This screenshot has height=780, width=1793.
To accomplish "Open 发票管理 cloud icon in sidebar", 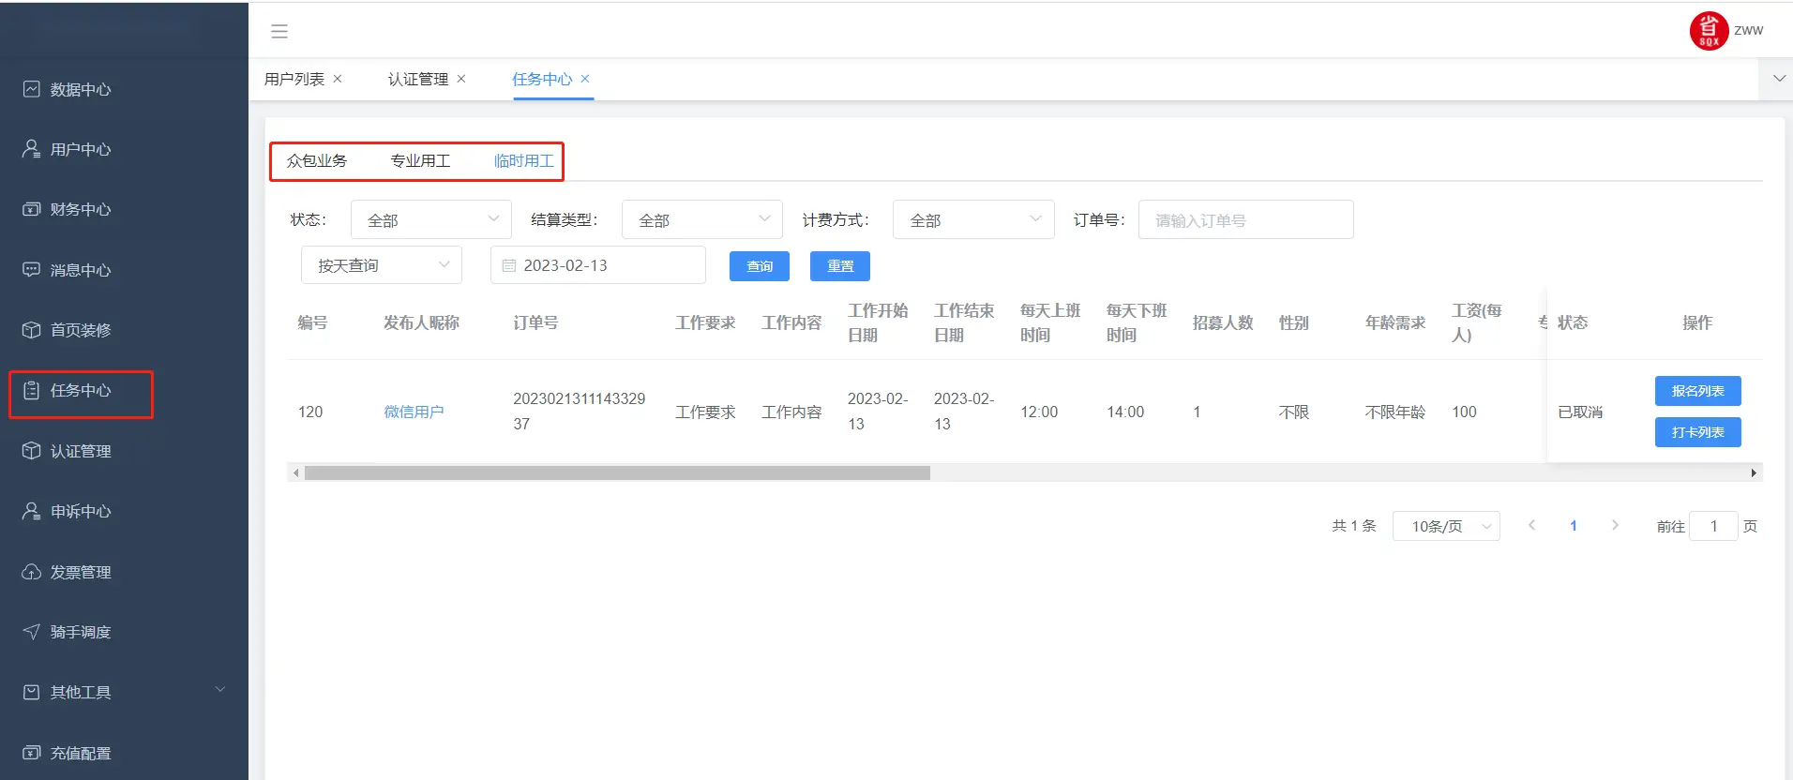I will coord(32,572).
